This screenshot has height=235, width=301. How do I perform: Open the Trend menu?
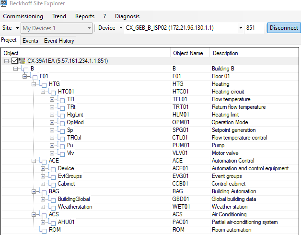59,16
